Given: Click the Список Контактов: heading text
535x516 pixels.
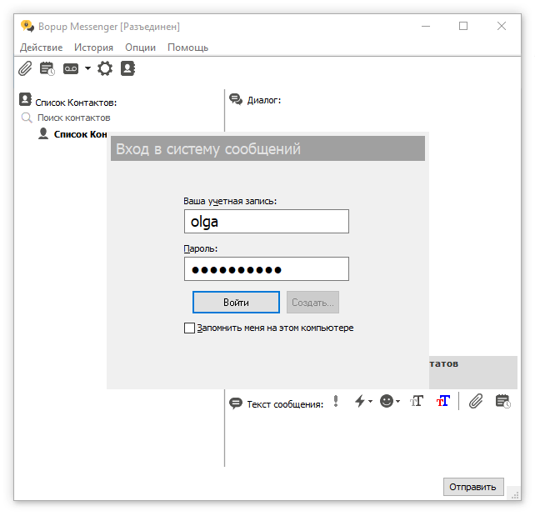Looking at the screenshot, I should click(76, 103).
